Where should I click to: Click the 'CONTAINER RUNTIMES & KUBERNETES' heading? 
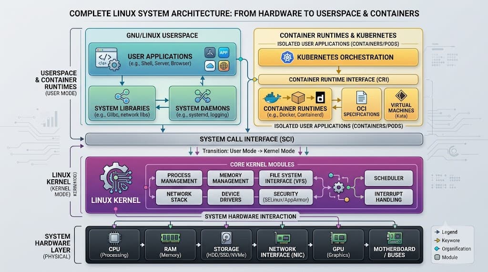click(x=338, y=35)
